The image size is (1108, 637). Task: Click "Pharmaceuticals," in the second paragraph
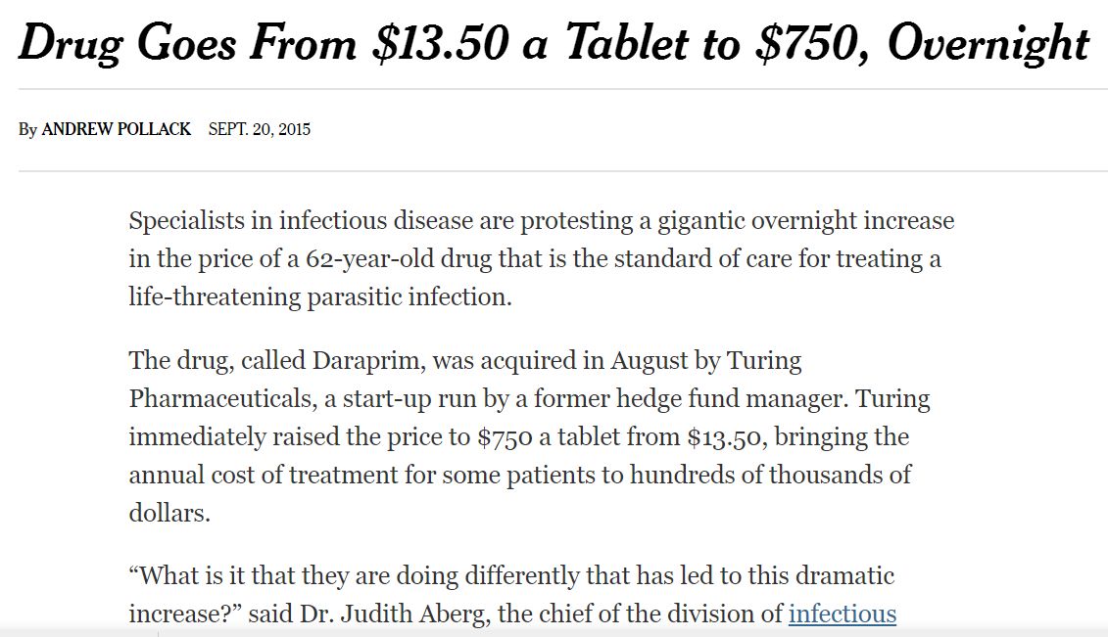click(x=223, y=399)
